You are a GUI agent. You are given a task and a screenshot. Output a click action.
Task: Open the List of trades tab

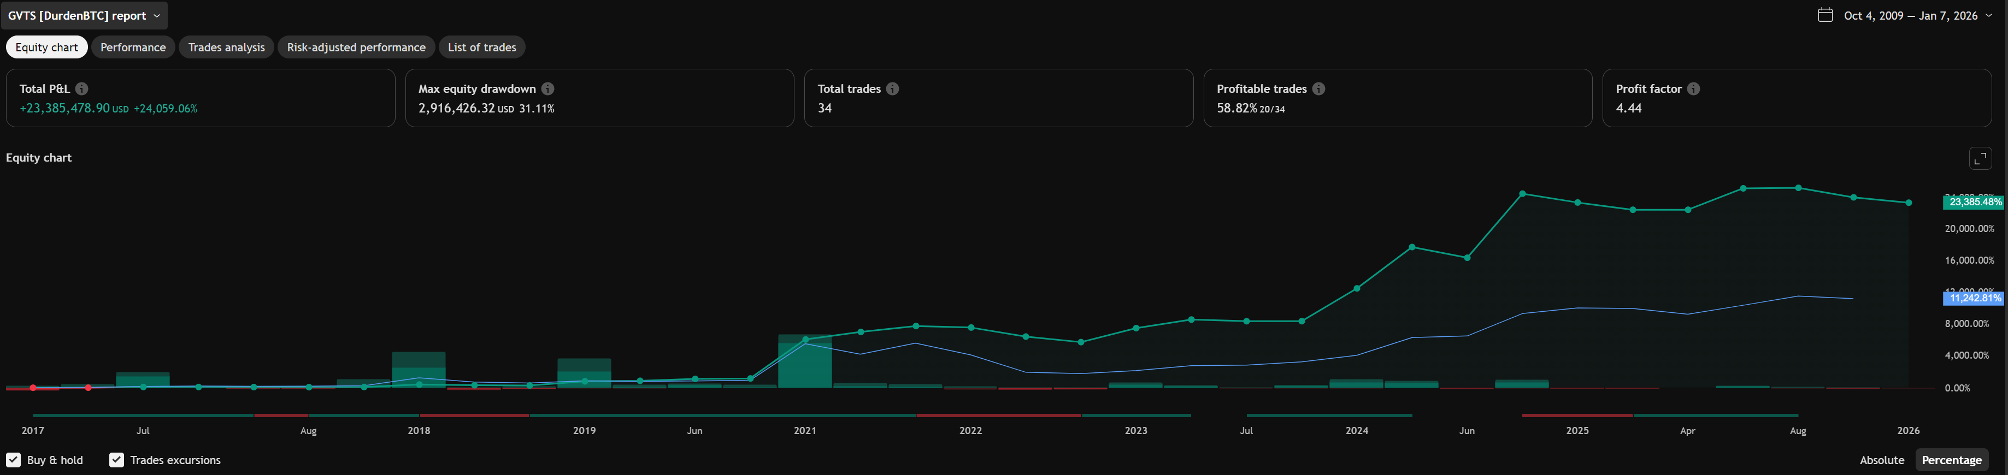(x=482, y=48)
